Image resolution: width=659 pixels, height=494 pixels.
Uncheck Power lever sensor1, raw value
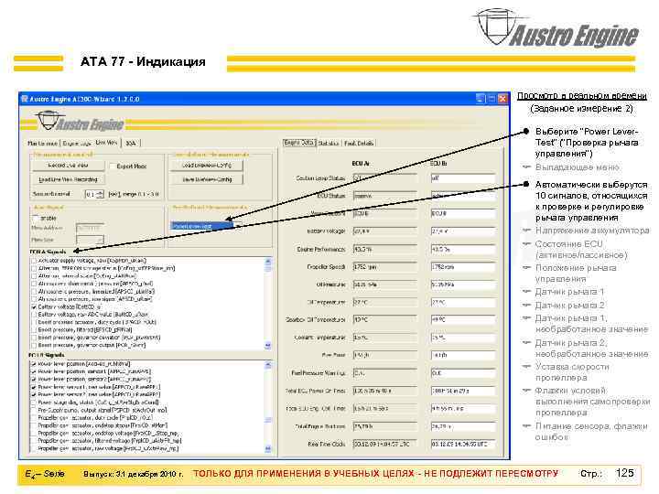pos(34,387)
